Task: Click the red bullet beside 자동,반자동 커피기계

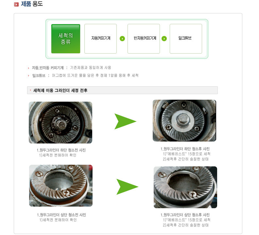Action: (x=28, y=68)
